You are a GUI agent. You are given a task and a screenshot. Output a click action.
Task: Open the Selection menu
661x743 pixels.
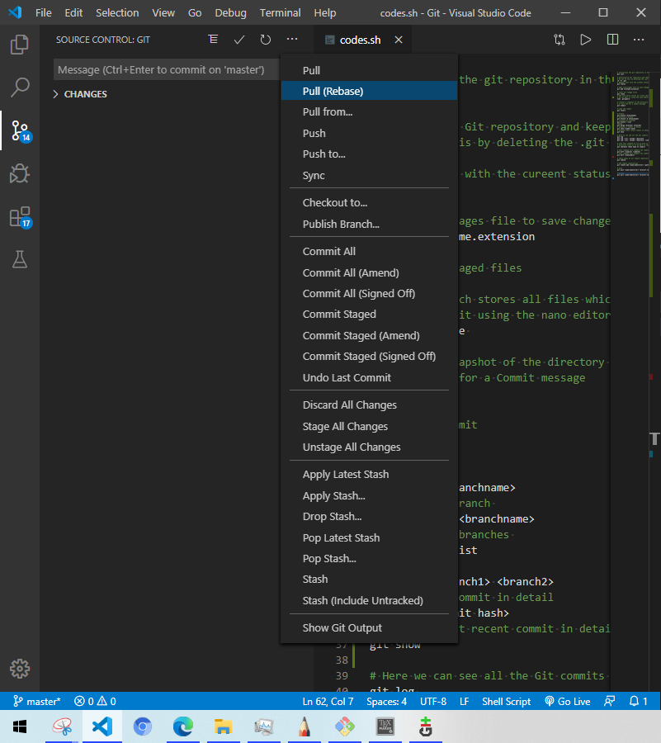117,12
